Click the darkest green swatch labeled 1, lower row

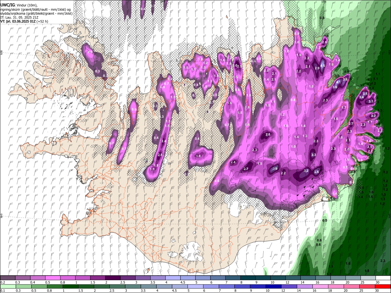coord(70,286)
